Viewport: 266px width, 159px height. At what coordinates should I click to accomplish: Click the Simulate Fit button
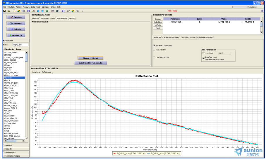[x=16, y=35]
